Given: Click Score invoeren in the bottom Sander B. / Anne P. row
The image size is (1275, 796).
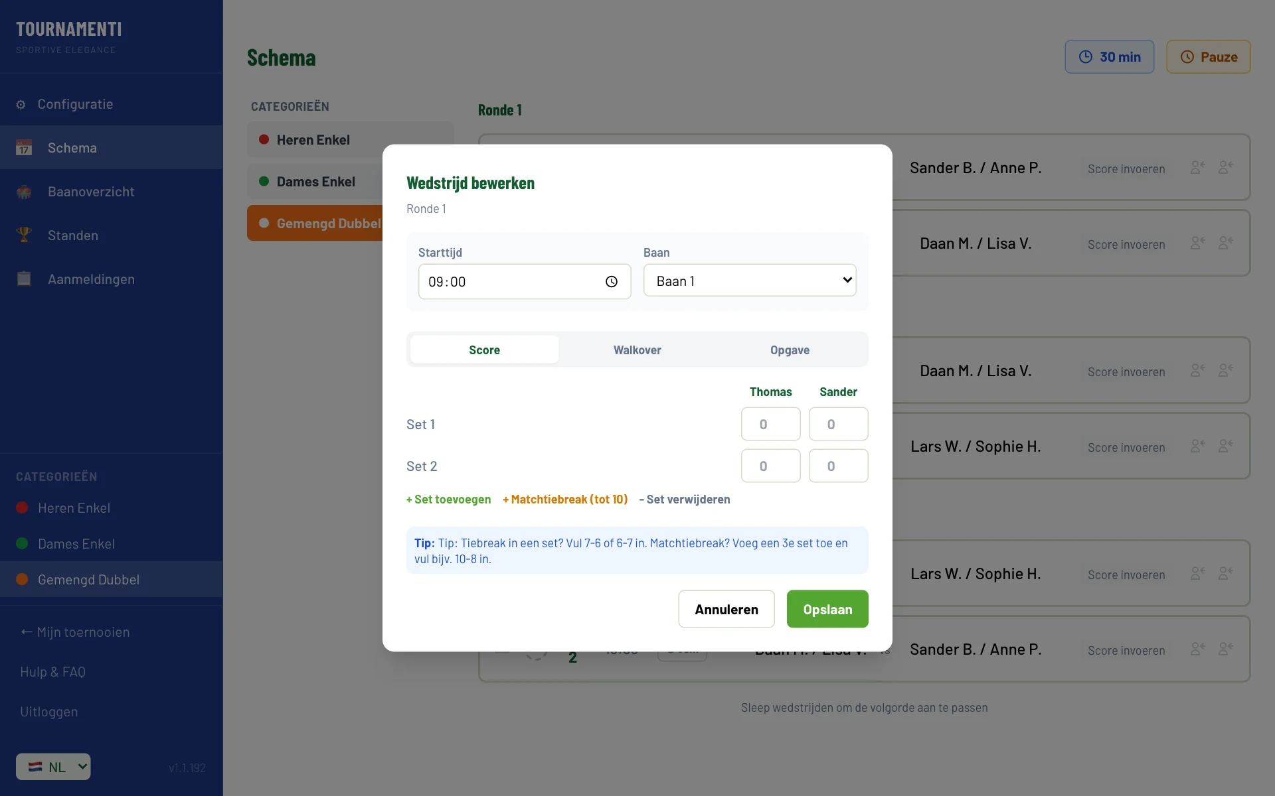Looking at the screenshot, I should (x=1126, y=651).
